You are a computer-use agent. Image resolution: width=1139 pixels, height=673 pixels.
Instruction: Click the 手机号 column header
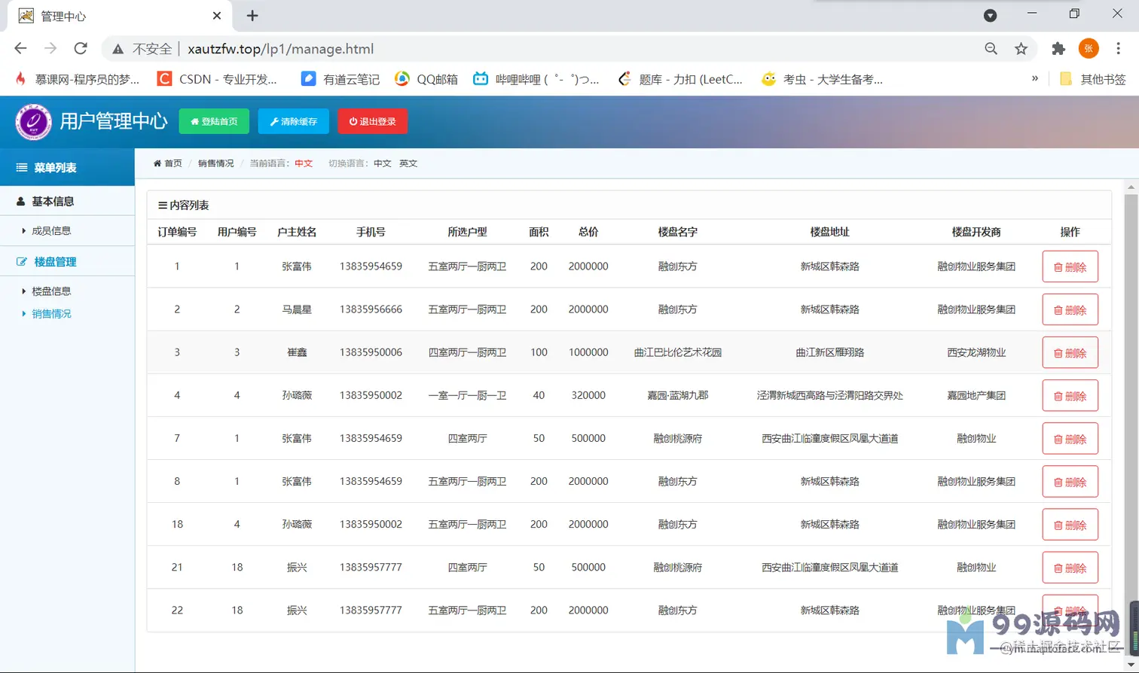coord(371,232)
